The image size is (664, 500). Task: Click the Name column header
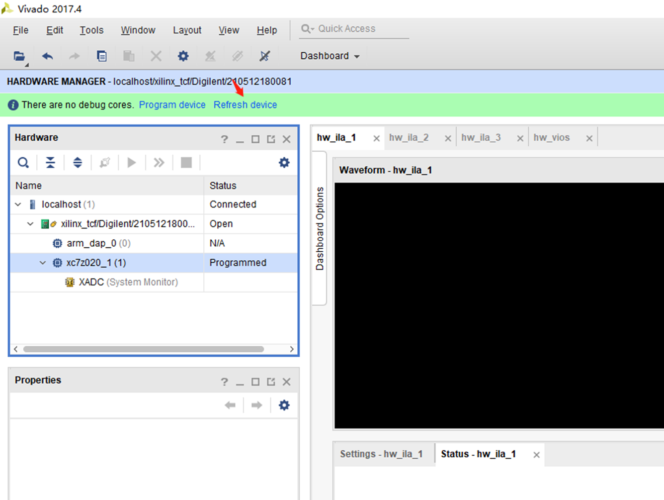[107, 186]
